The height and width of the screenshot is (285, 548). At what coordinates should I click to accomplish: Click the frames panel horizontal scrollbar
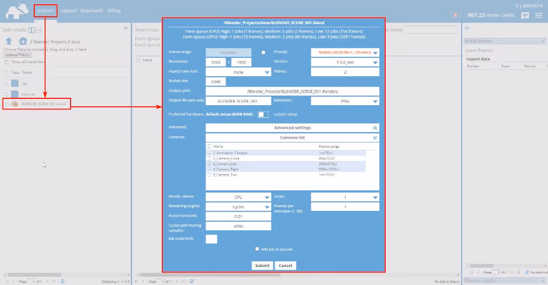(481, 266)
